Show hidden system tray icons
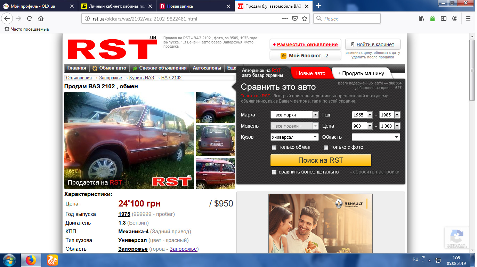 pyautogui.click(x=430, y=260)
